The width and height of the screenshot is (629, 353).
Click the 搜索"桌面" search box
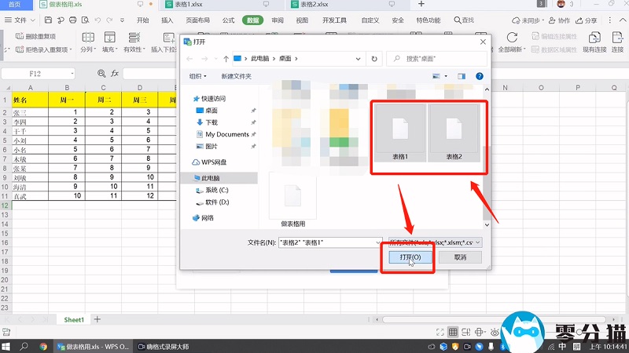pos(436,59)
